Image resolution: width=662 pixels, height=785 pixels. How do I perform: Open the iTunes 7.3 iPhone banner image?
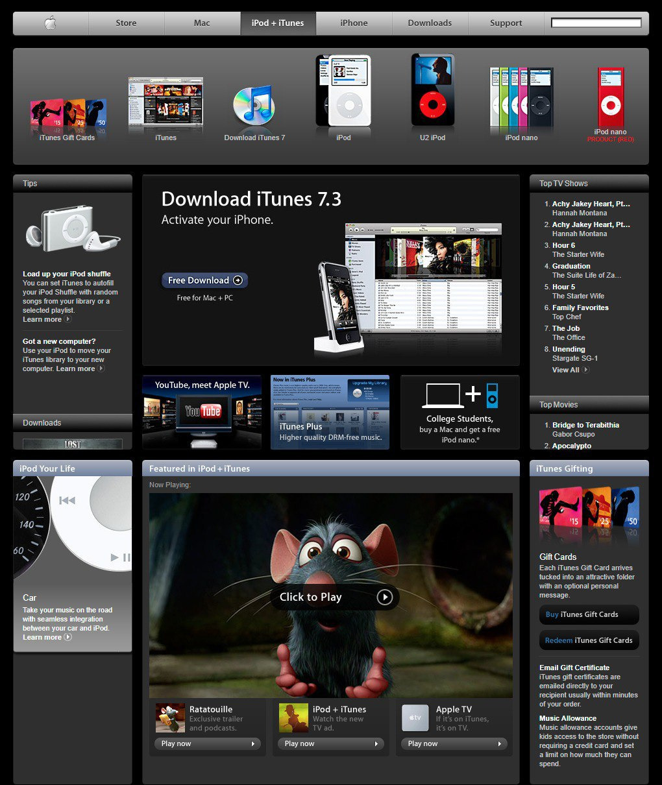tap(408, 289)
